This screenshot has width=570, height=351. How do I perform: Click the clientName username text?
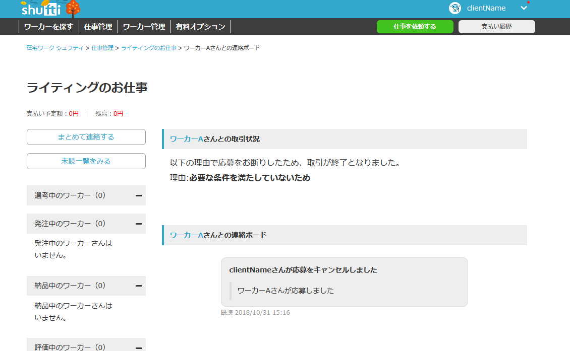coord(486,8)
